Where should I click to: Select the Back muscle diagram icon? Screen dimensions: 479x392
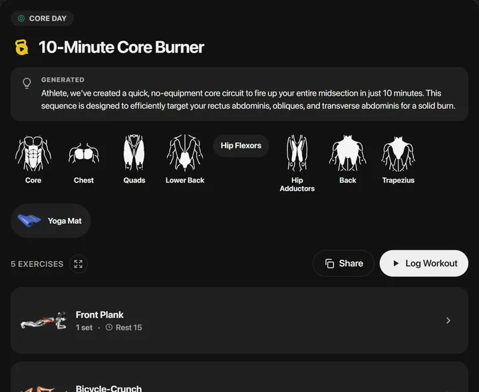click(x=348, y=153)
